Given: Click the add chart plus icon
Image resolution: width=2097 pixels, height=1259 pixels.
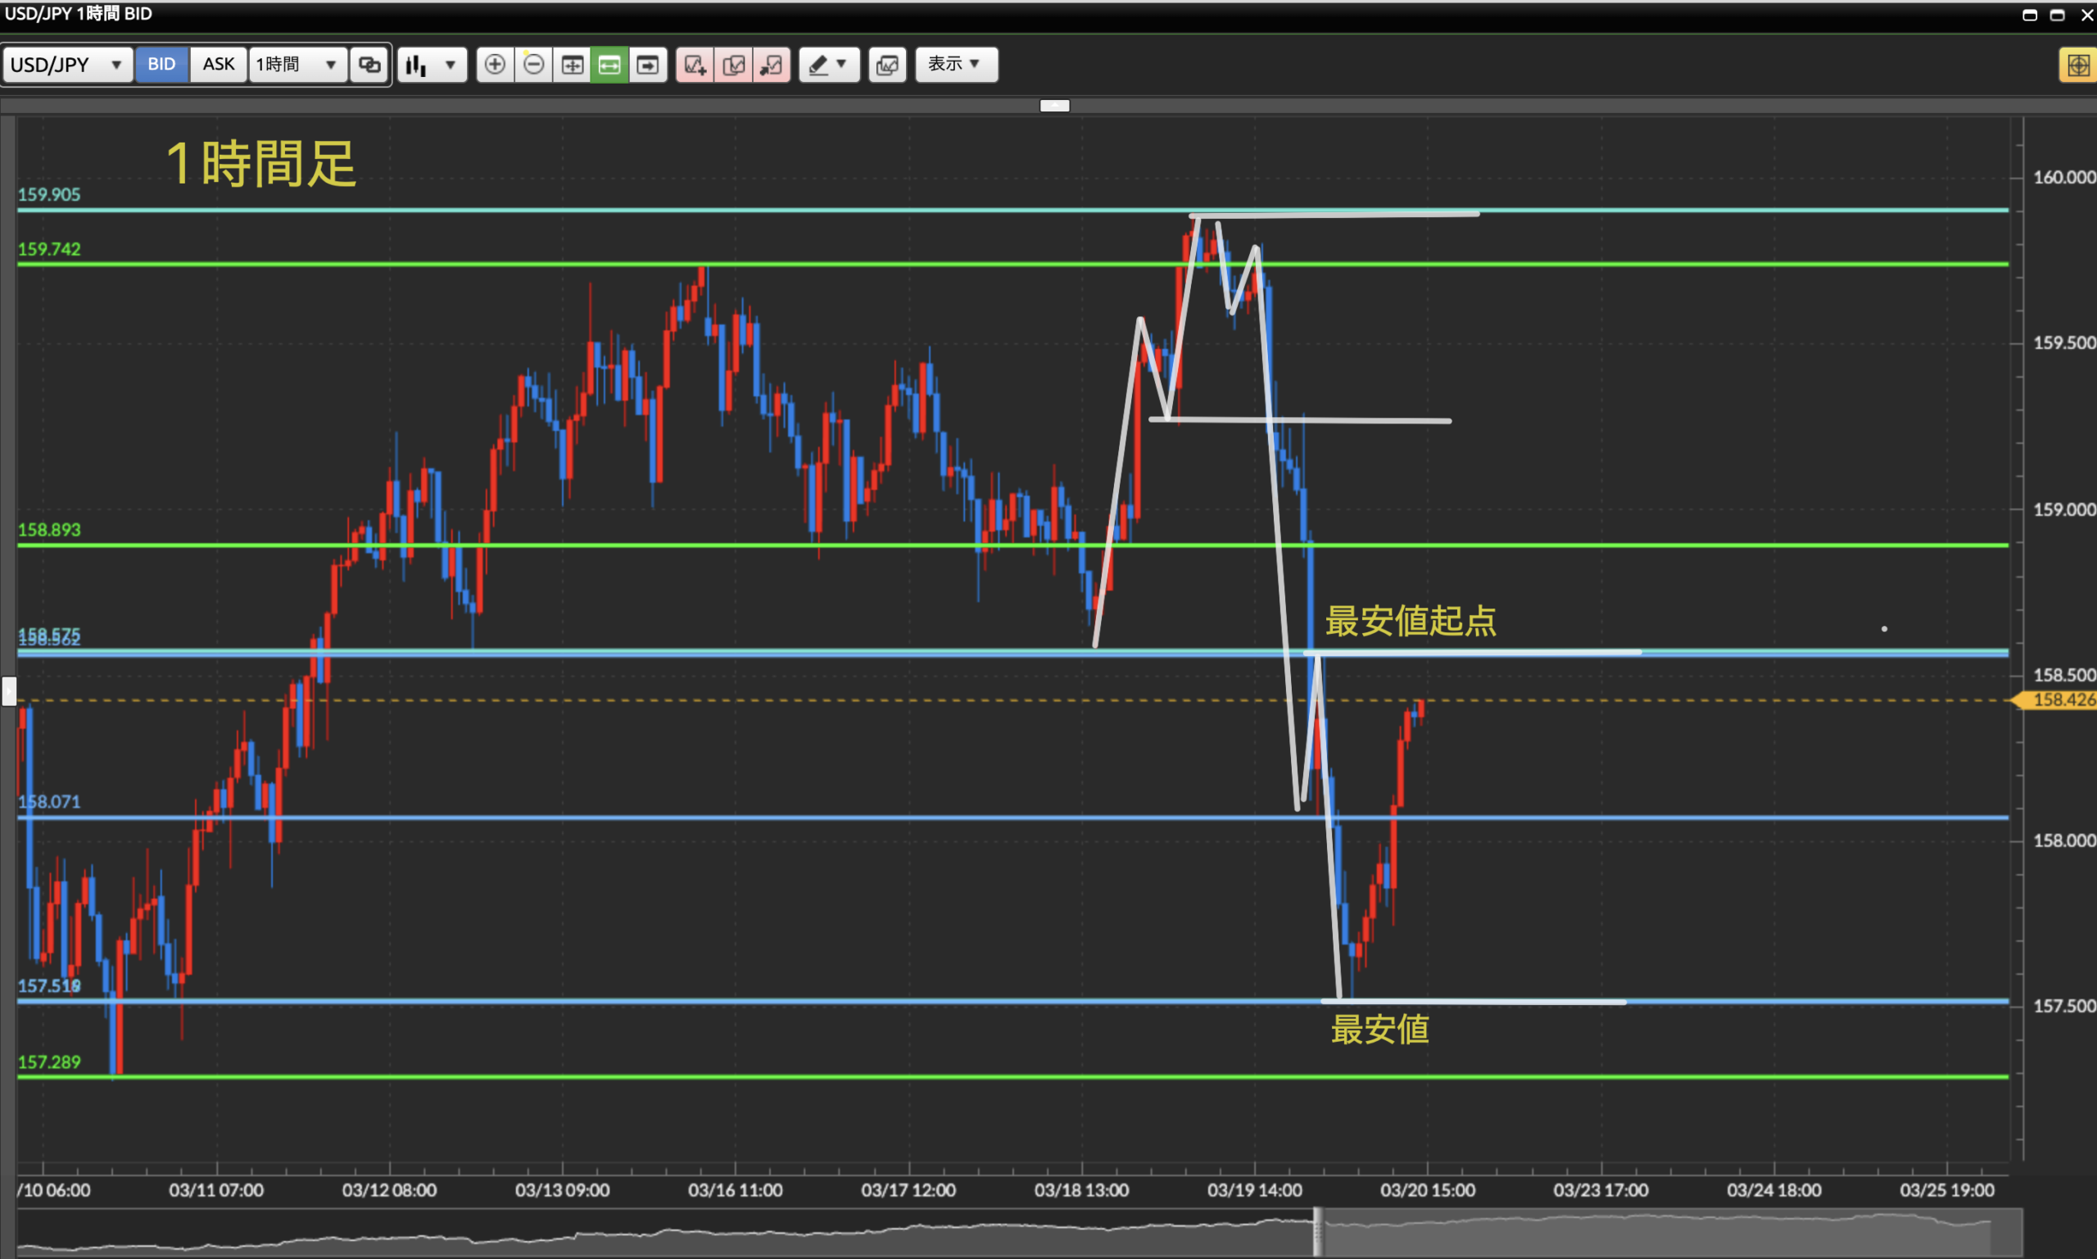Looking at the screenshot, I should pyautogui.click(x=695, y=65).
